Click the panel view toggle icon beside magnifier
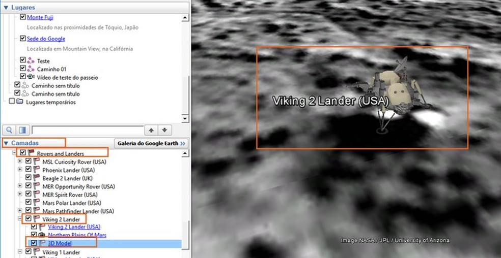Viewport: 501px width, 258px height. (22, 130)
